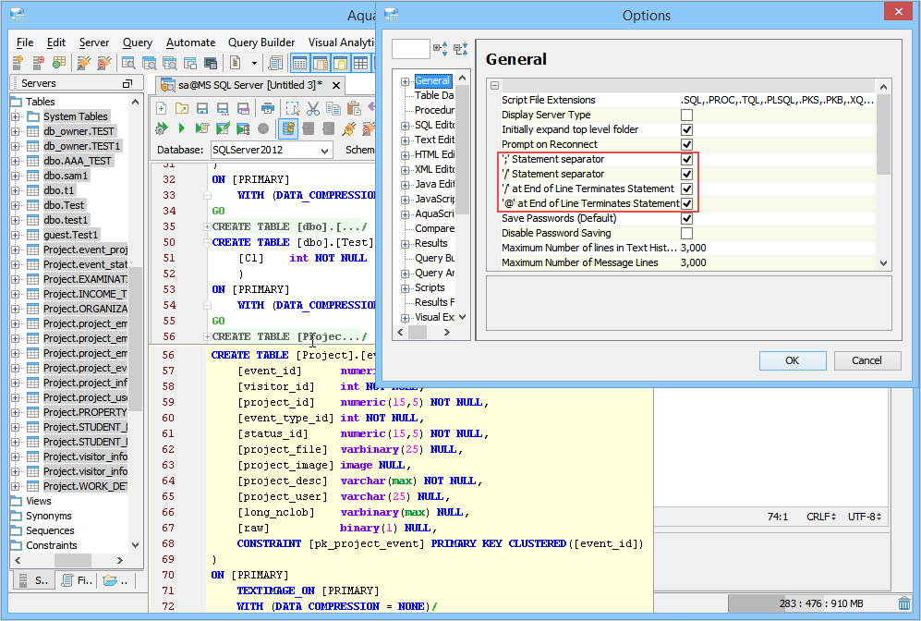Click the green Execute play icon
This screenshot has height=621, width=921.
tap(181, 128)
